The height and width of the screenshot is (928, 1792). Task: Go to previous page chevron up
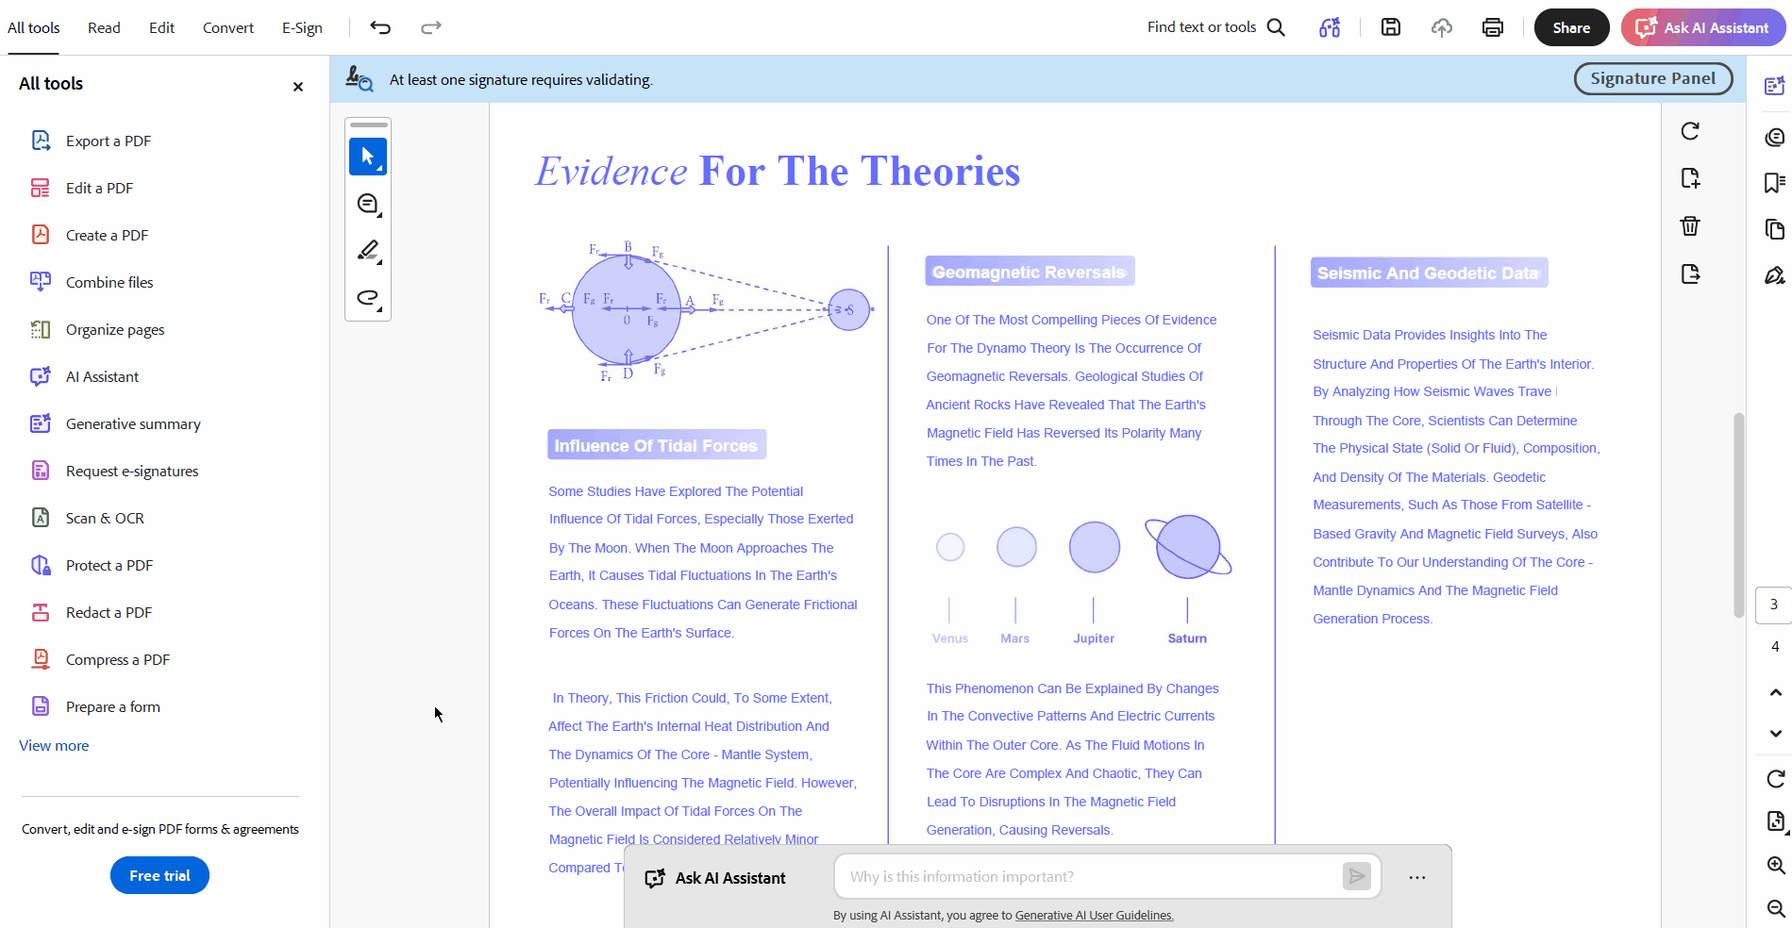1776,692
